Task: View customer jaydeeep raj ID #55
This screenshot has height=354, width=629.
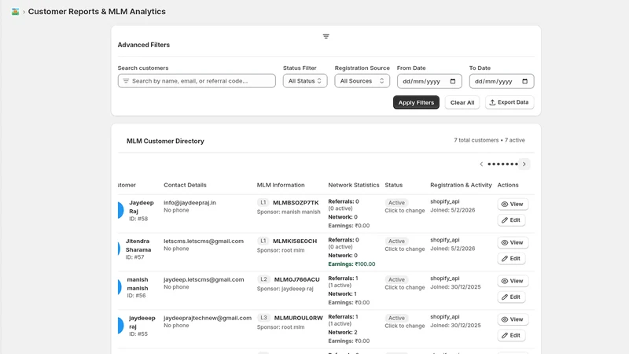Action: 513,319
